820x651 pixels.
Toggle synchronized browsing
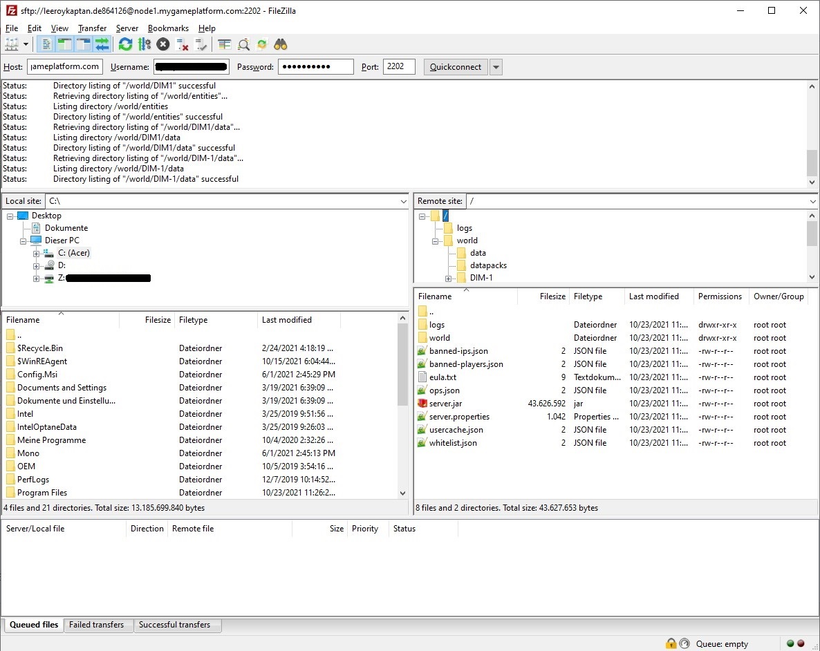coord(262,44)
